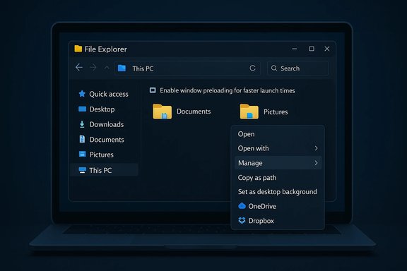The image size is (407, 271).
Task: Select OneDrive label in context menu
Action: point(262,206)
